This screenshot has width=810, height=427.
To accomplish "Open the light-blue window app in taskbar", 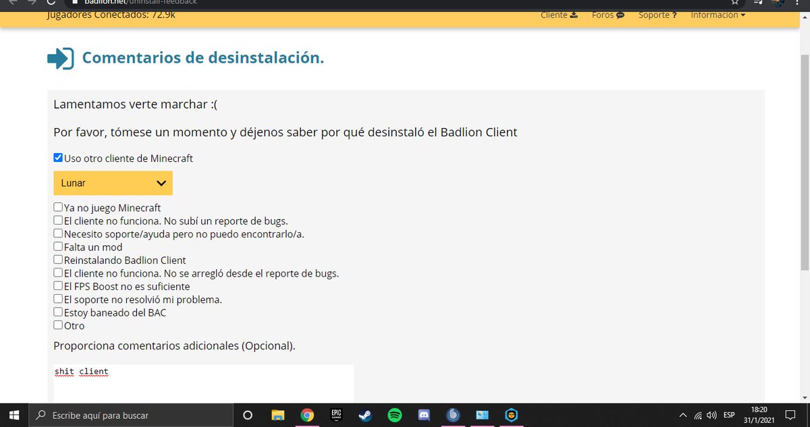I will (482, 415).
